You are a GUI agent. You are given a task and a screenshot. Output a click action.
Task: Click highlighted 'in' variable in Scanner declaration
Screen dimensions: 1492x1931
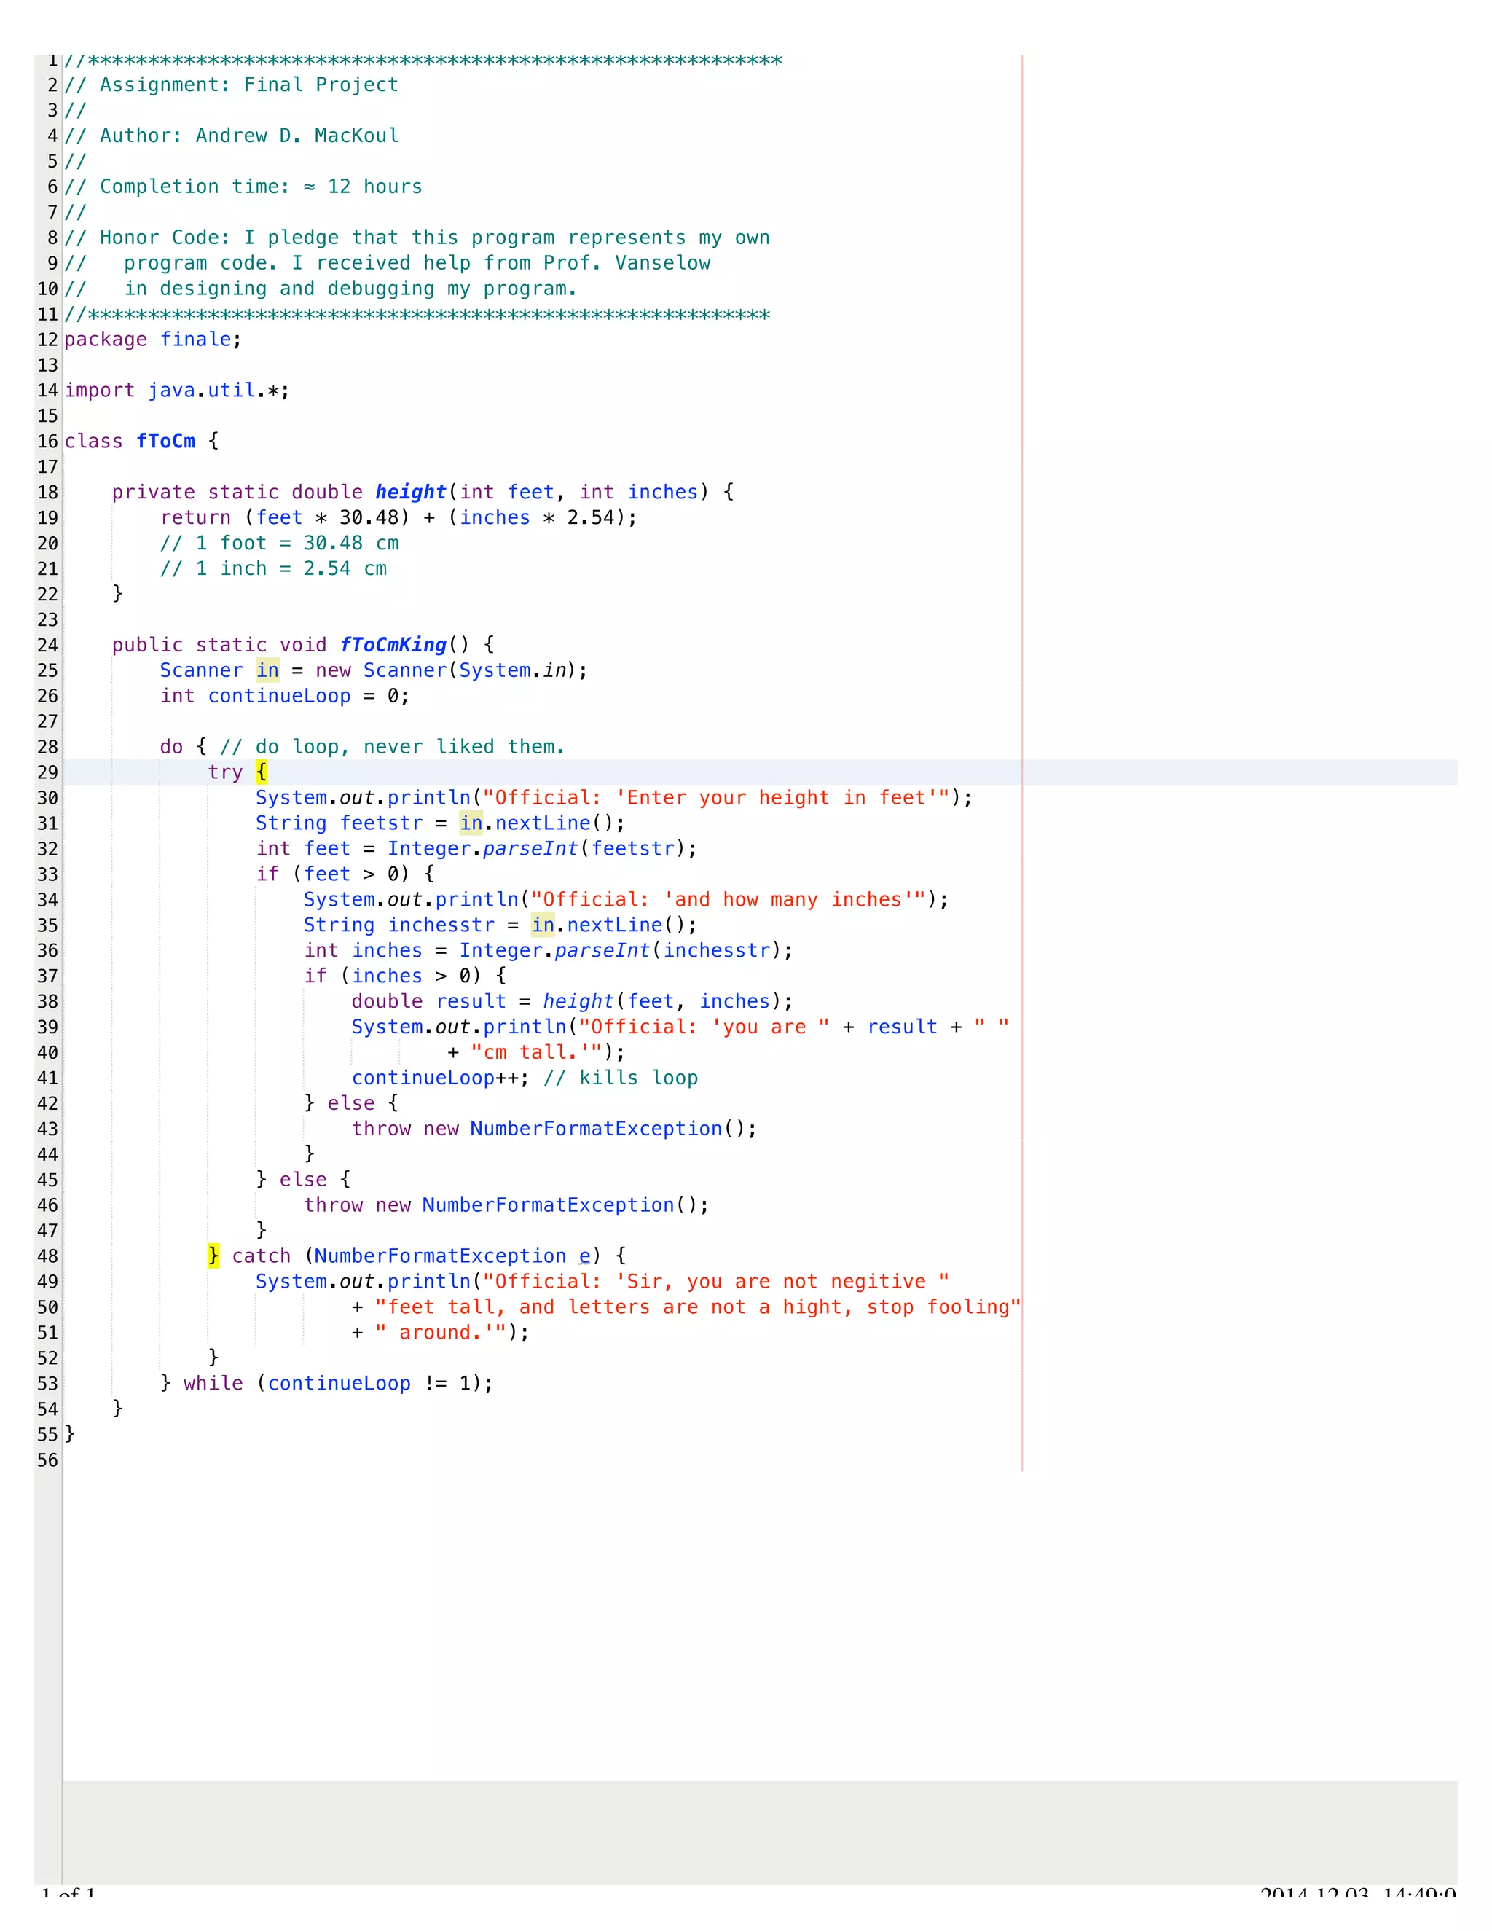point(268,670)
